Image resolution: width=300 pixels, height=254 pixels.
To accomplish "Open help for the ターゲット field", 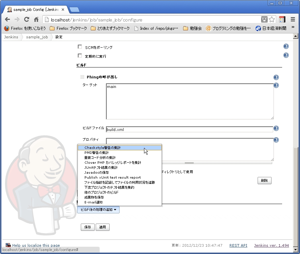I will pos(276,85).
